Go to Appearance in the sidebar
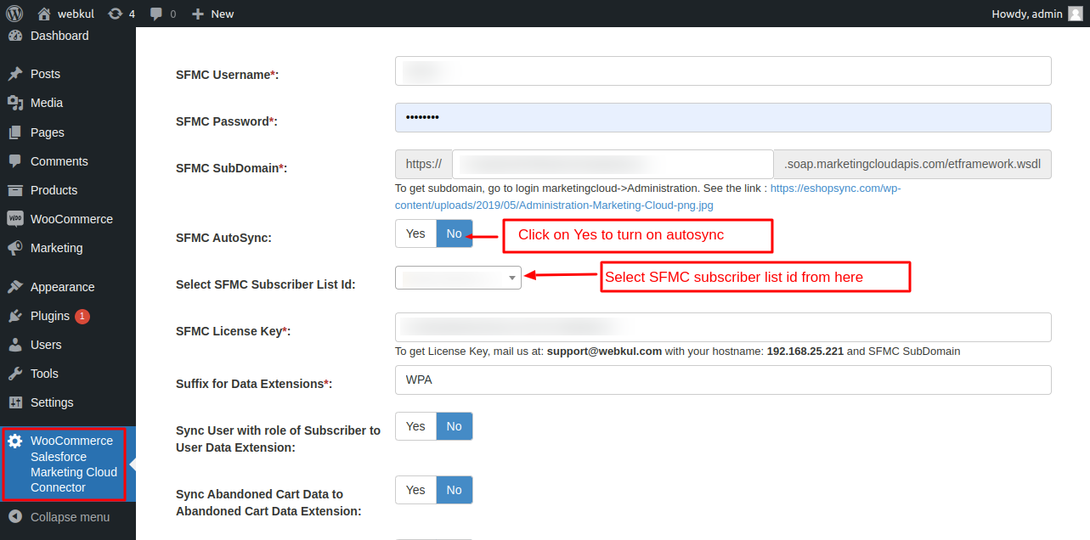The width and height of the screenshot is (1090, 540). pos(62,287)
